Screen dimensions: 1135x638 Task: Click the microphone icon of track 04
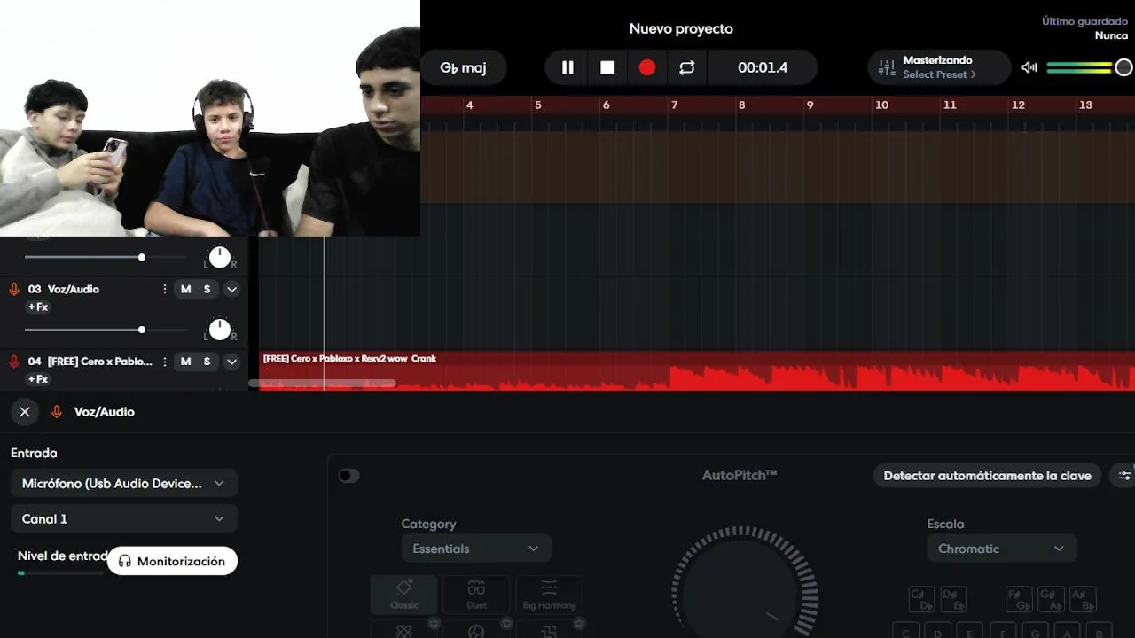(x=14, y=362)
